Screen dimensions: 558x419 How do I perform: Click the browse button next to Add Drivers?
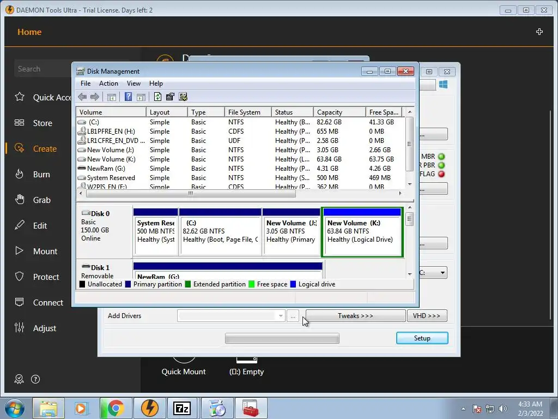pos(293,316)
